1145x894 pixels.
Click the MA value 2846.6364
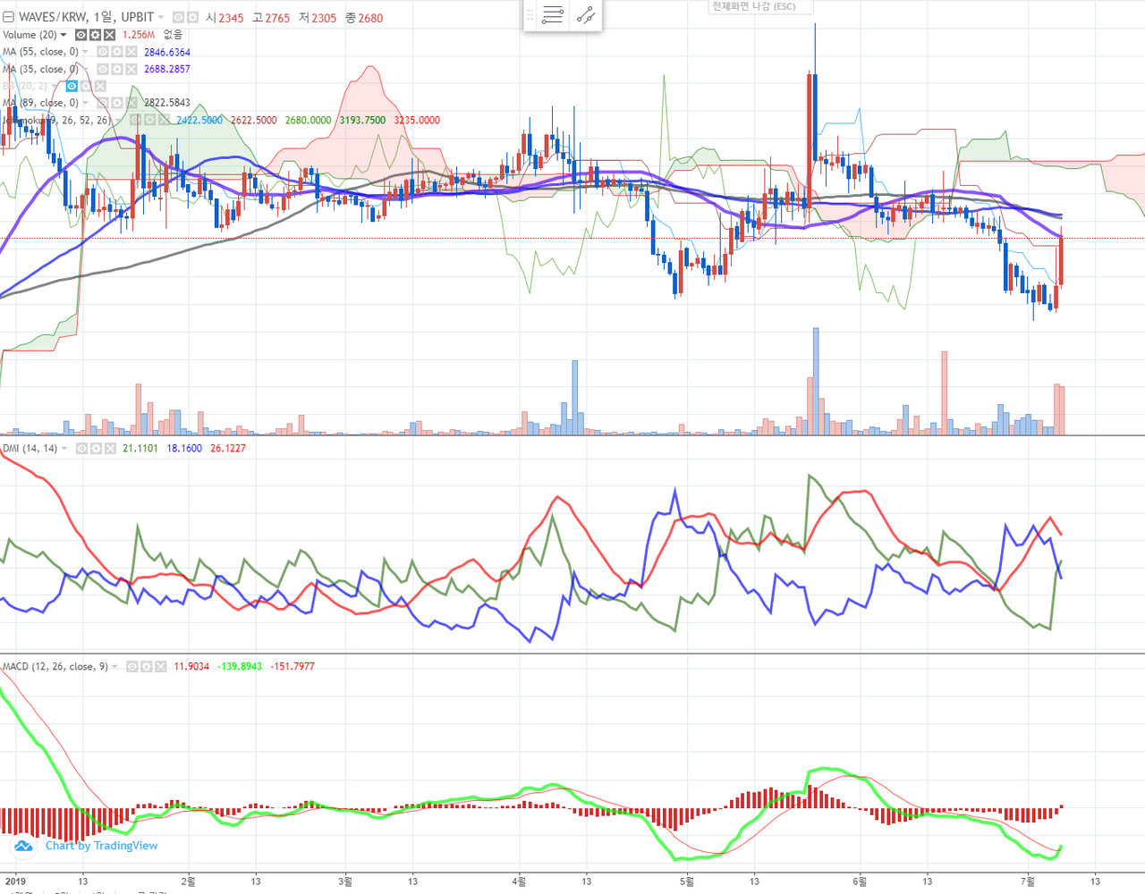point(167,52)
